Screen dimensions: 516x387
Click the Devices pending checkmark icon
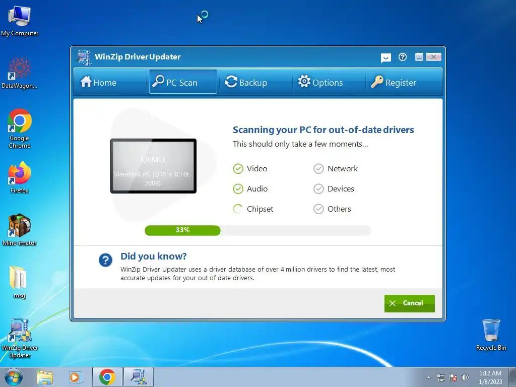[x=318, y=189]
